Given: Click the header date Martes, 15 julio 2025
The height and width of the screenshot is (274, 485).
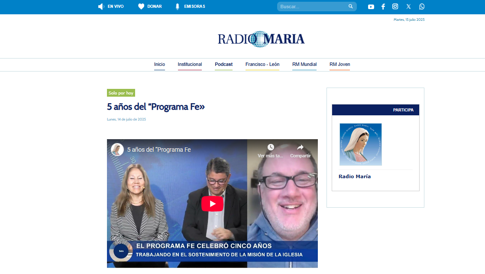Looking at the screenshot, I should tap(409, 20).
